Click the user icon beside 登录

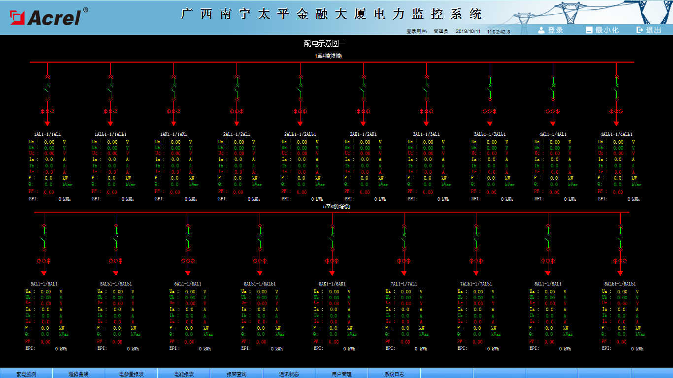(541, 30)
